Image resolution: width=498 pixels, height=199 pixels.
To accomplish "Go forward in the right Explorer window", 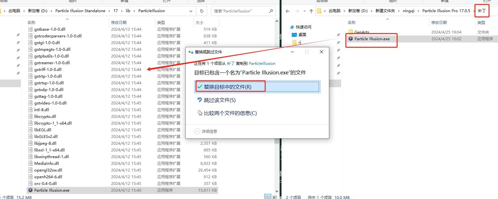I will coord(297,11).
